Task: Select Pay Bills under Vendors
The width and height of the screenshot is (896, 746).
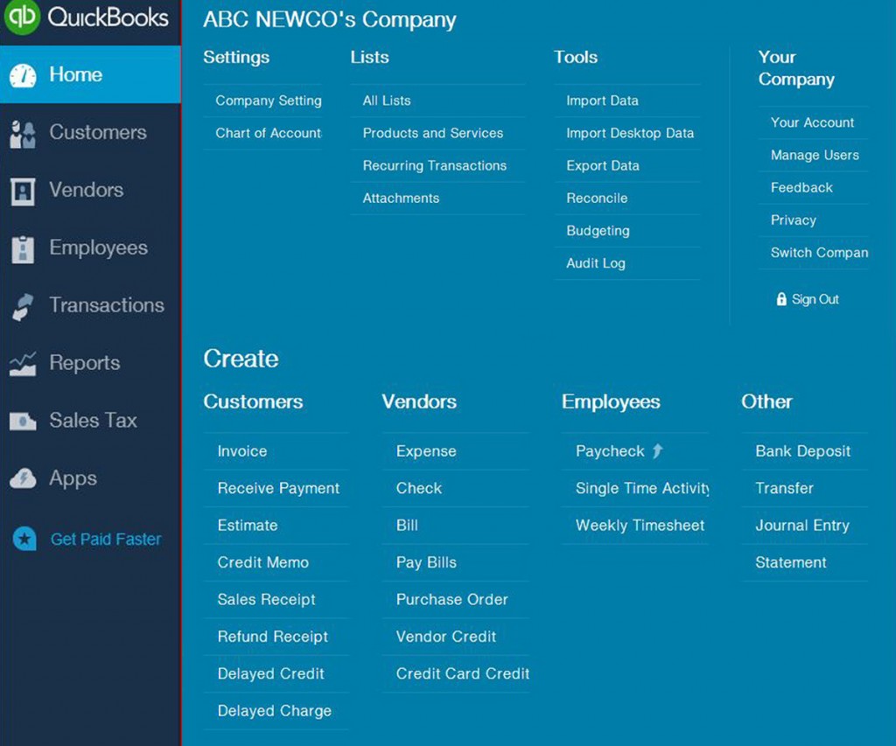Action: click(427, 562)
